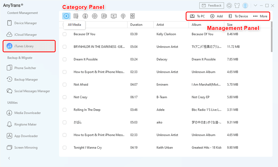
Task: Open the Audiobooks category icon
Action: (132, 16)
